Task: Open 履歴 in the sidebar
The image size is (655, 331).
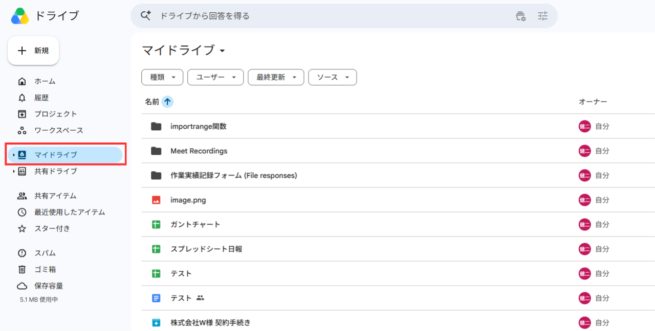Action: pos(41,98)
